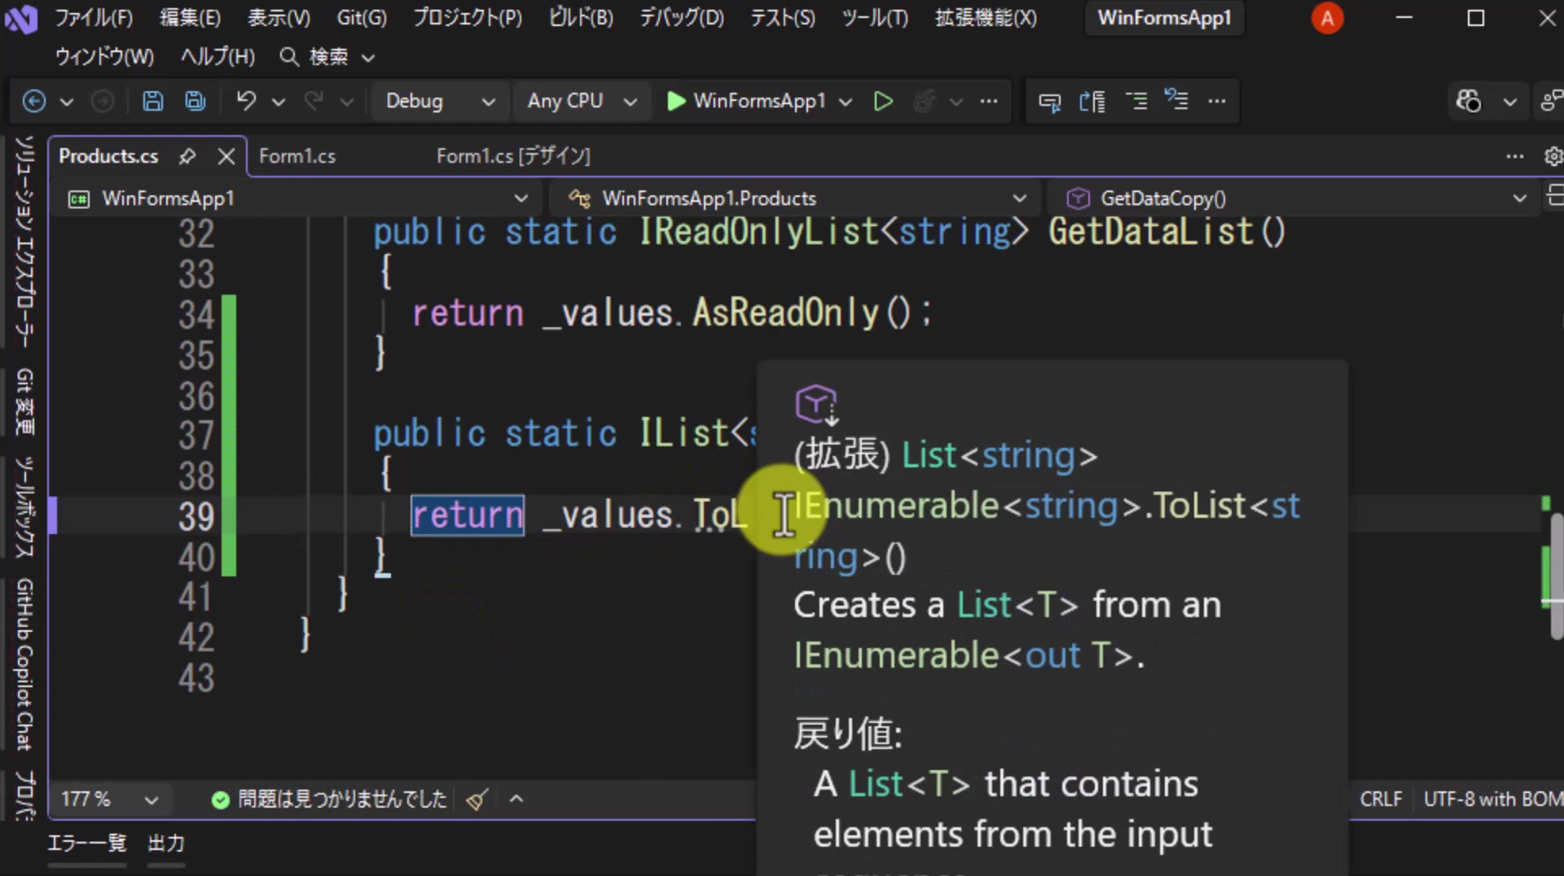Screen dimensions: 1564x876
Task: Click the UTF-8 with BOM encoding indicator
Action: click(x=1492, y=799)
